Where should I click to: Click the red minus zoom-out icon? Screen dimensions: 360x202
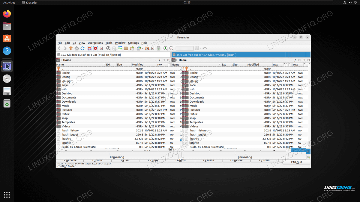[x=171, y=48]
